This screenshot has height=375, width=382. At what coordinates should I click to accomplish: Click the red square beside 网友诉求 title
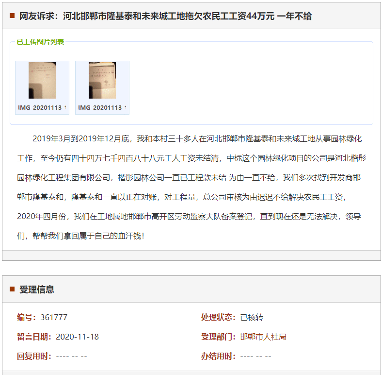[12, 16]
